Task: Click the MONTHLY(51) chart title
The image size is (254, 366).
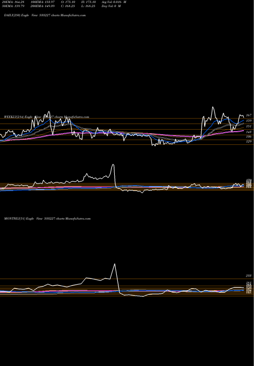Action: [x=47, y=219]
